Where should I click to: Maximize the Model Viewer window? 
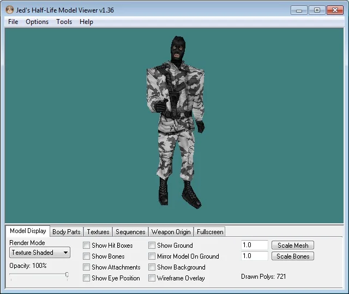pos(317,10)
